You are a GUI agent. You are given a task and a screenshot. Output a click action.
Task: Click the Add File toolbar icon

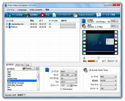[x=9, y=15]
